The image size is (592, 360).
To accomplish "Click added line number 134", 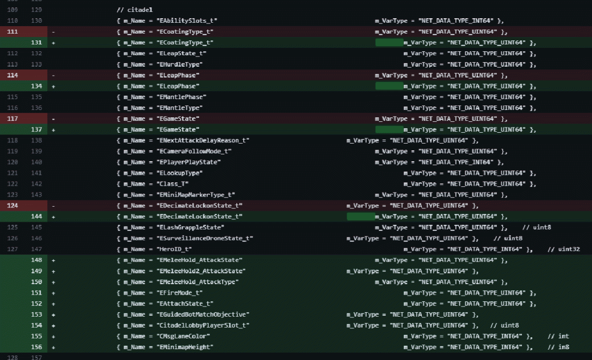I will [x=36, y=86].
